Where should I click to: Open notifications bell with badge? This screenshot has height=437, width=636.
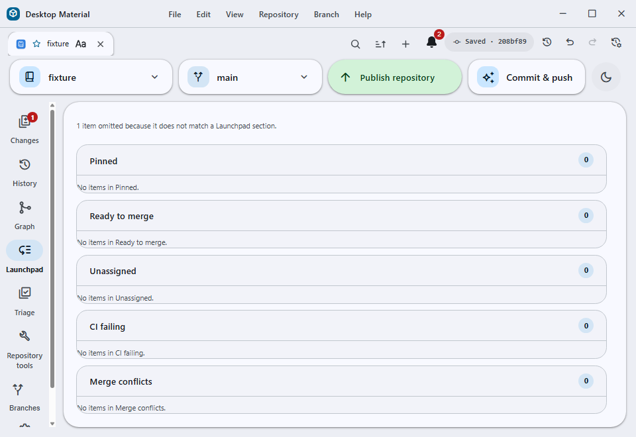click(x=432, y=42)
